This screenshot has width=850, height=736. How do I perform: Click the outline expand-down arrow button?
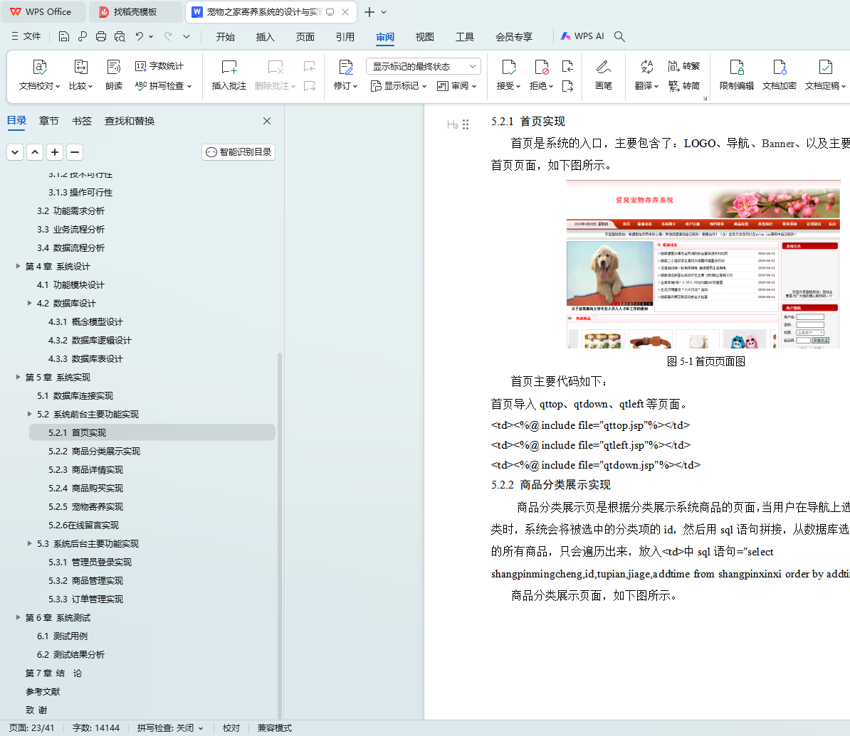pos(15,152)
